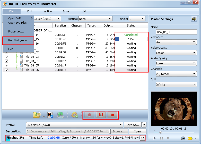This screenshot has width=201, height=144.
Task: Open the Edit menu
Action: 30,11
